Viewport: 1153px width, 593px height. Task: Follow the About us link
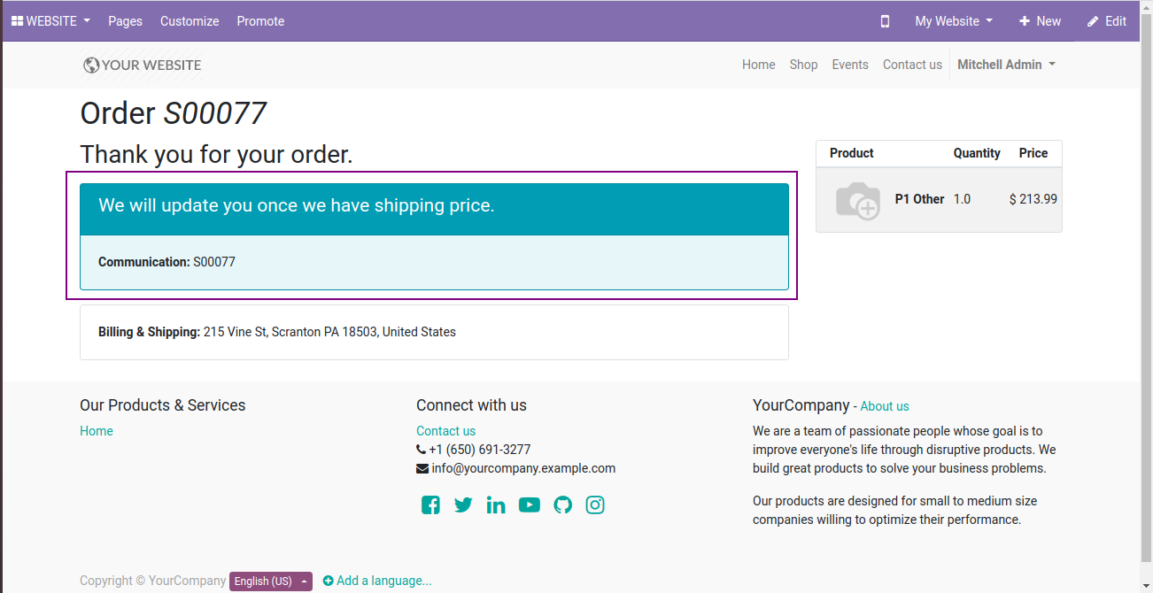click(x=884, y=406)
